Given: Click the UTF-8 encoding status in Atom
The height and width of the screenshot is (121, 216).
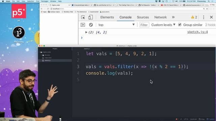Looking at the screenshot, I should point(186,119).
